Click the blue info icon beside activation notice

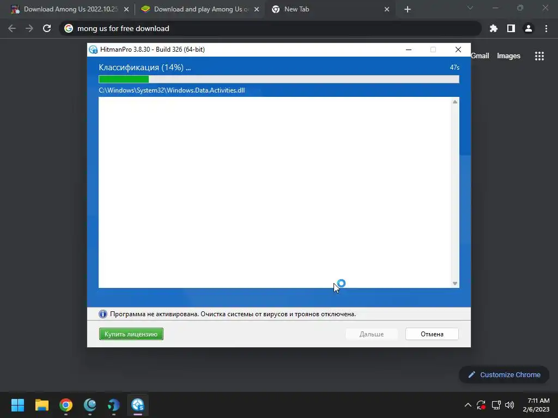pyautogui.click(x=103, y=314)
